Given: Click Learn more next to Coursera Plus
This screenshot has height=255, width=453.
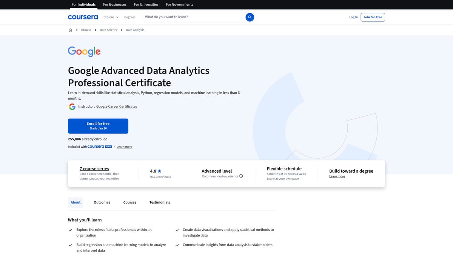Looking at the screenshot, I should coord(125,147).
